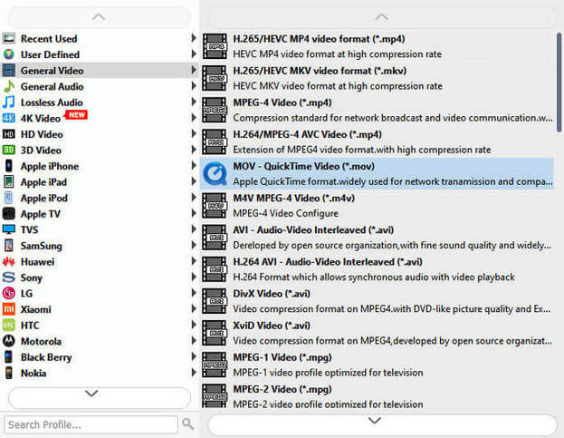Screen dimensions: 564x438
Task: Expand the Recent Used submenu arrow
Action: pyautogui.click(x=194, y=38)
